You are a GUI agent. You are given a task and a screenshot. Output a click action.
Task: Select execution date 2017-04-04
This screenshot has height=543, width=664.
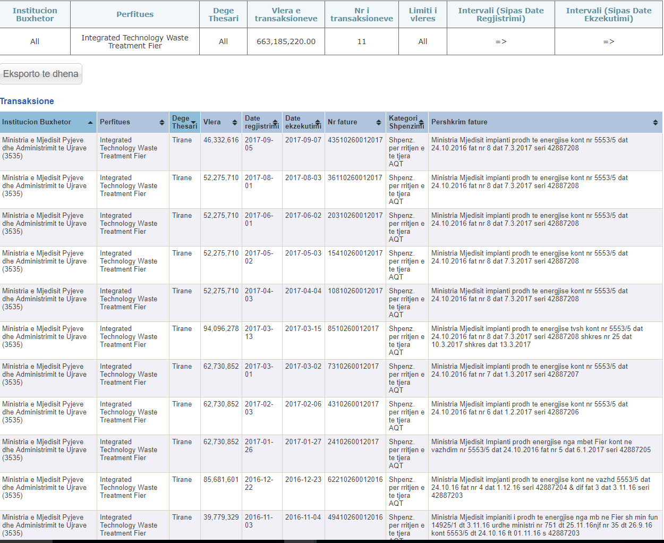point(303,291)
